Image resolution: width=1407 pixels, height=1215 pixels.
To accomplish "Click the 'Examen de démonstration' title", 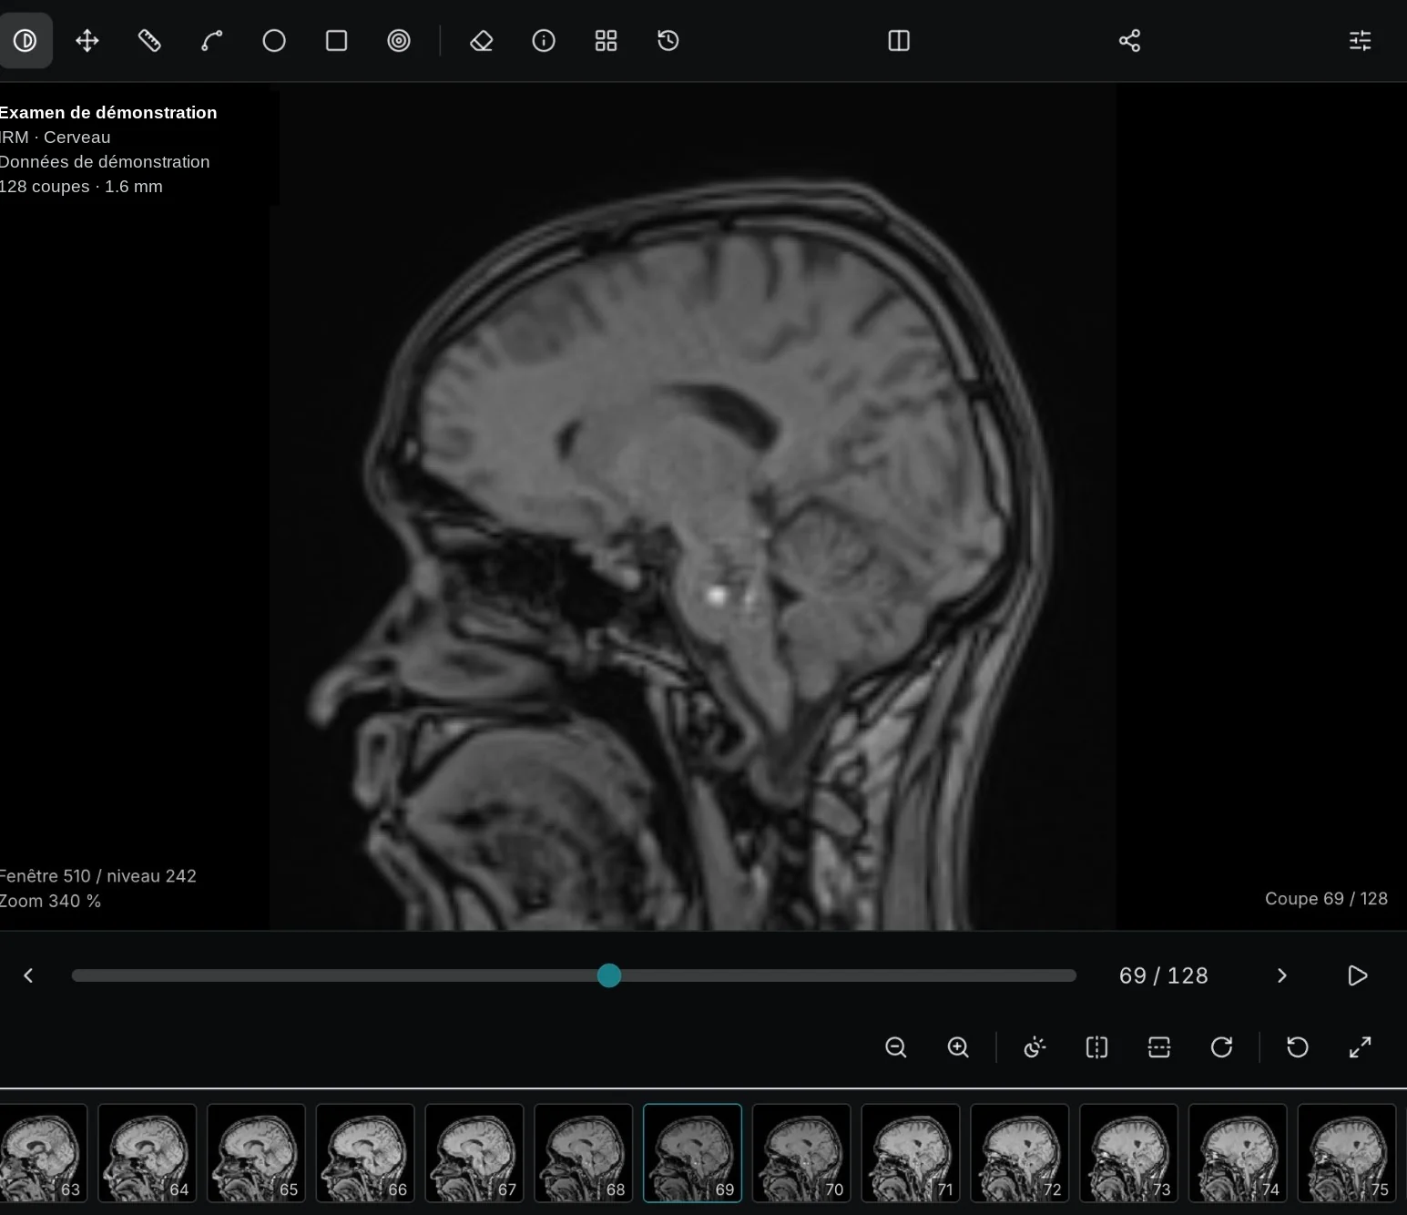I will 107,113.
